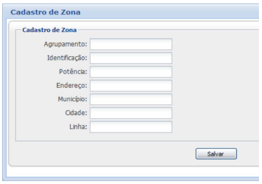Click the Cidade text box
Viewport: 262px width, 184px height.
coord(131,113)
